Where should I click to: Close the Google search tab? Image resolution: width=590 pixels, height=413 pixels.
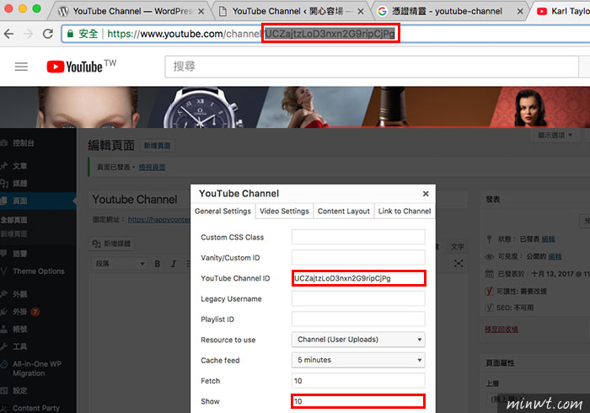(x=520, y=11)
